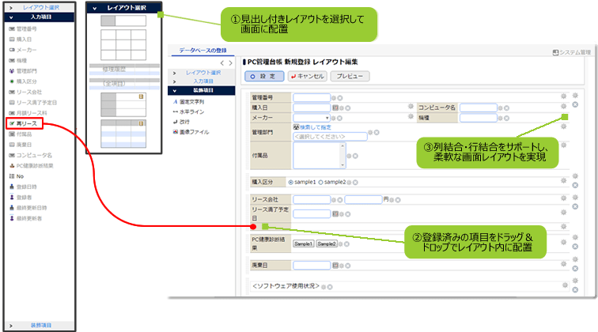Viewport: 598px width, 332px height.
Task: Open settings gear next to 機種 input
Action: click(501, 118)
